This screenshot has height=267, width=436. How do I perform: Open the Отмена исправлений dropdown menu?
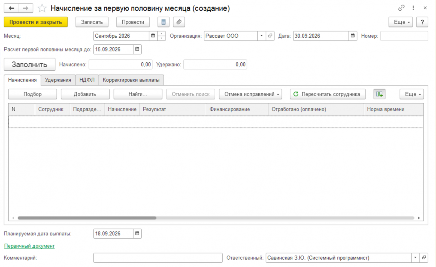point(250,94)
